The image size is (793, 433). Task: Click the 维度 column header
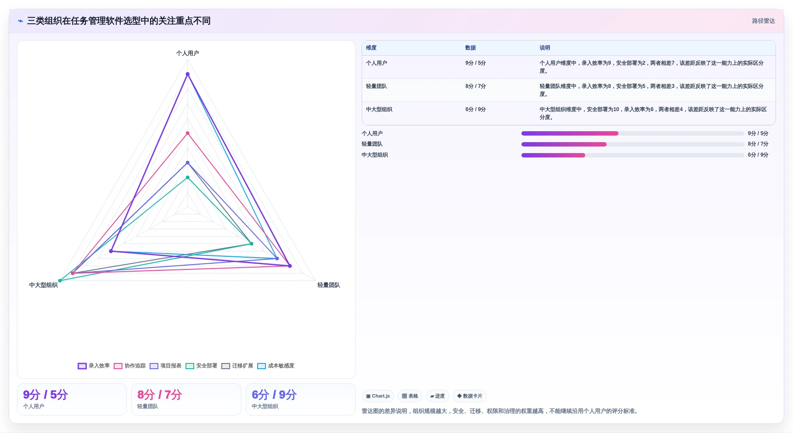point(371,48)
